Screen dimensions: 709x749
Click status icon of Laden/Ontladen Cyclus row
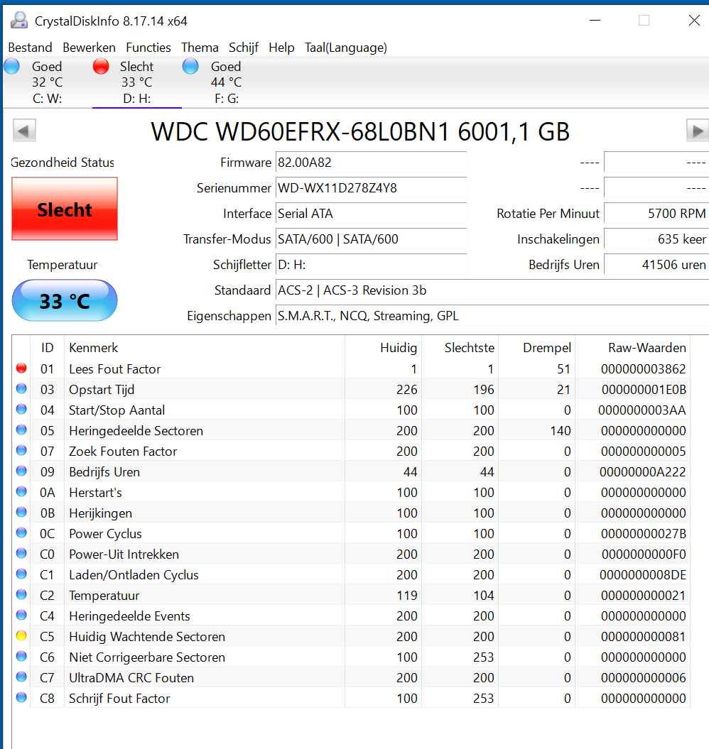(21, 574)
